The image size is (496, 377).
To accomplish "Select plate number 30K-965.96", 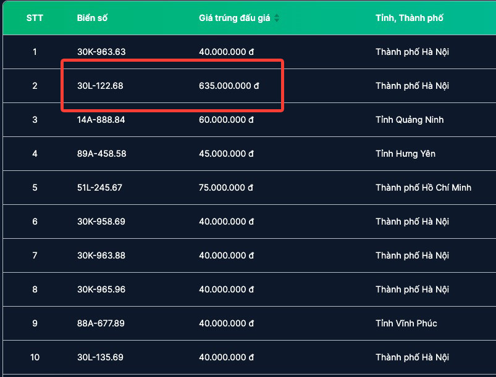I will pos(101,289).
